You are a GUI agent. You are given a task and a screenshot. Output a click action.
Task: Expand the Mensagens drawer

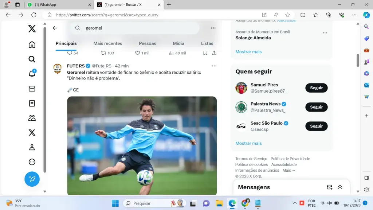[340, 187]
